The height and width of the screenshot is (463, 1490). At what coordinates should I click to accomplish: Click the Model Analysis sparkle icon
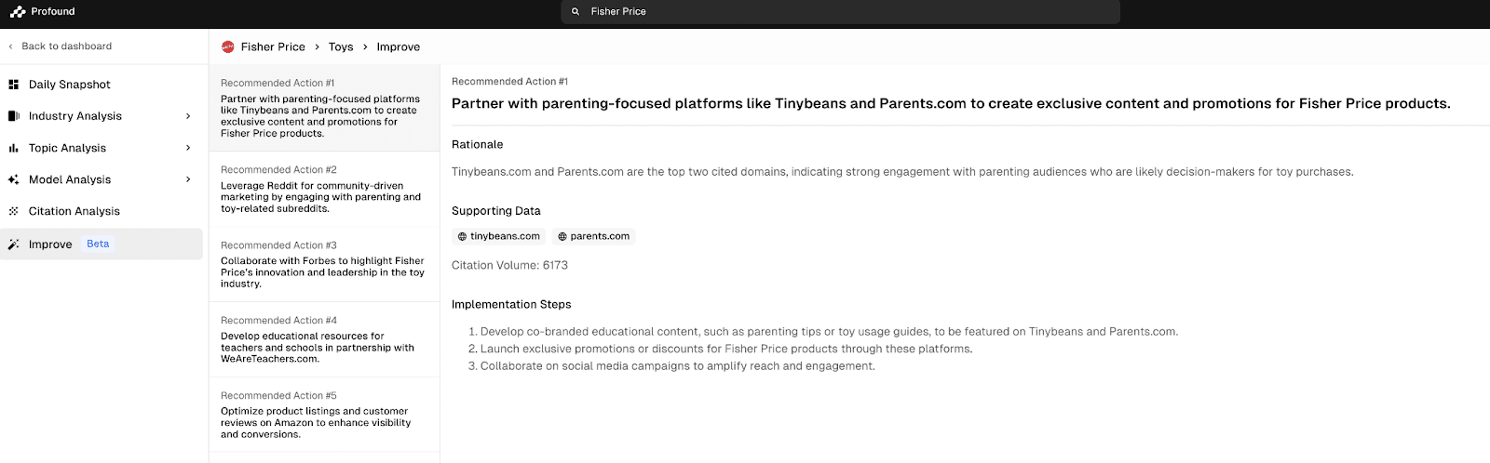pos(14,179)
